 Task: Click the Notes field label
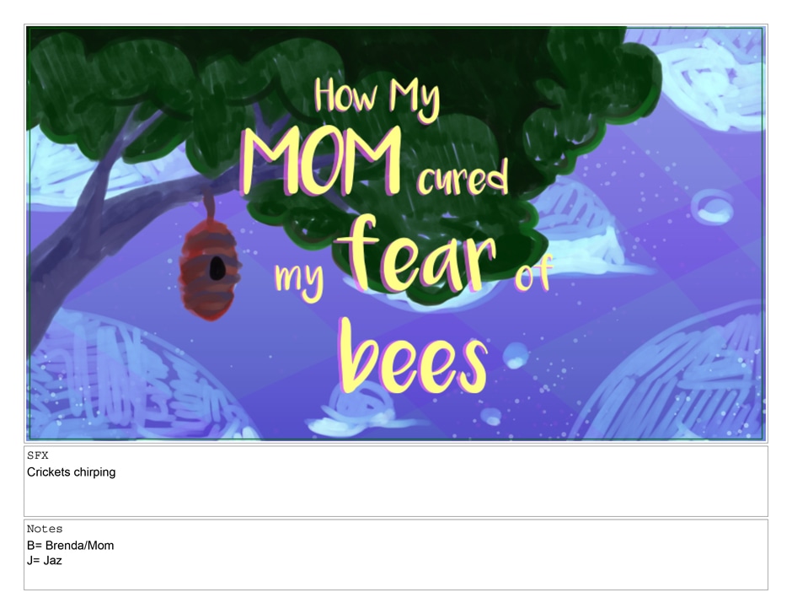(45, 529)
